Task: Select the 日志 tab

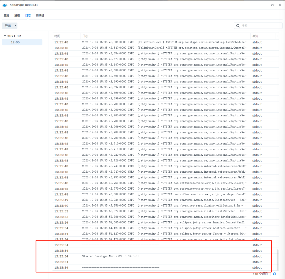Action: click(x=28, y=16)
